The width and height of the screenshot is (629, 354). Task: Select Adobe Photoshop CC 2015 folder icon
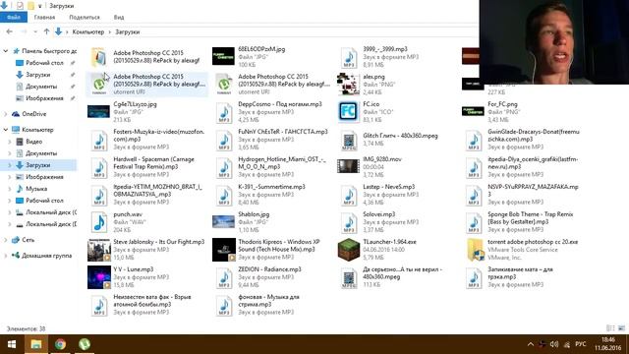coord(99,57)
